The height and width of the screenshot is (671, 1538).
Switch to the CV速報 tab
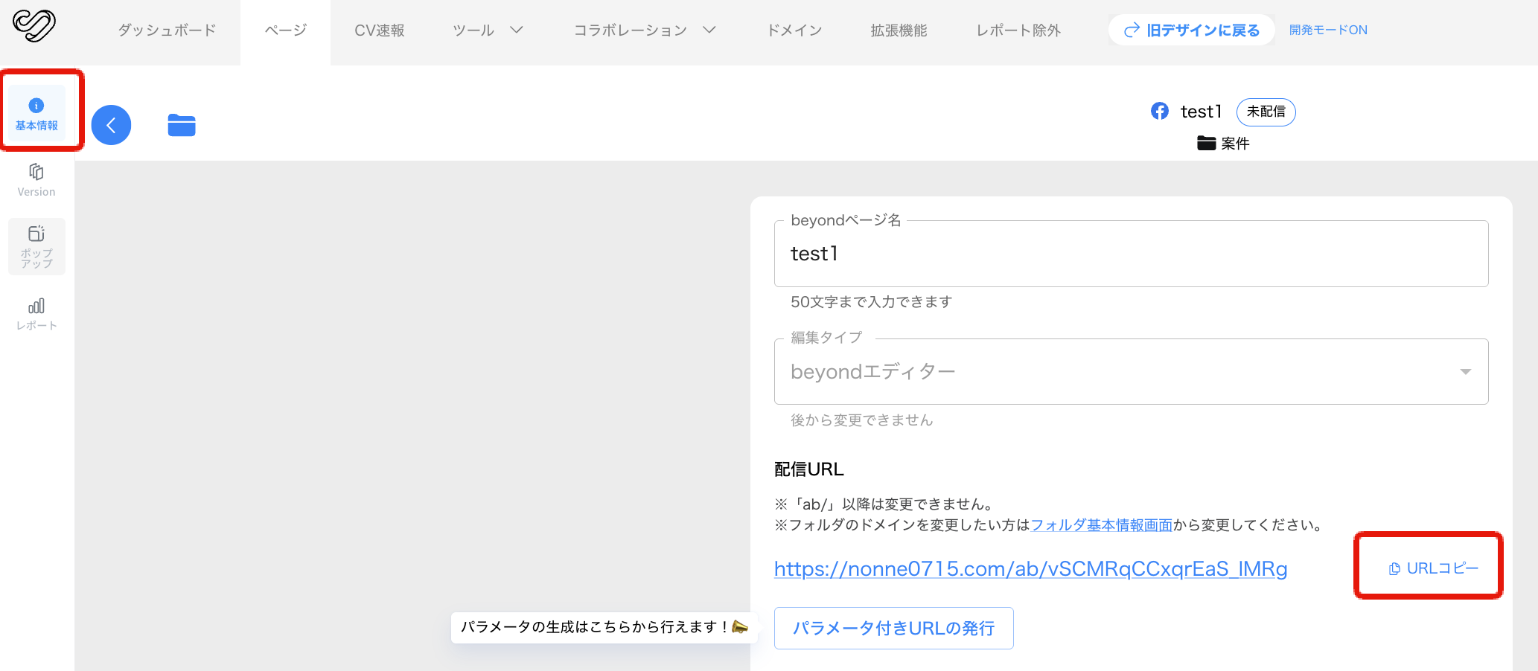click(x=379, y=30)
